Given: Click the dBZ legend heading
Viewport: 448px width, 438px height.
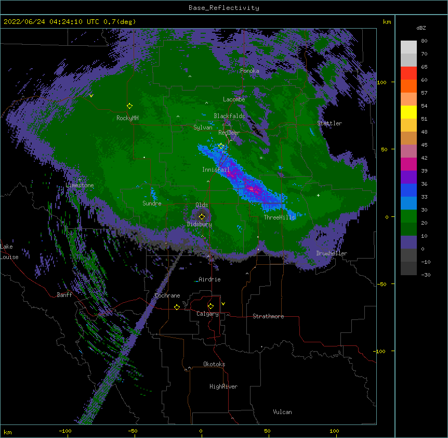Looking at the screenshot, I should pos(421,28).
